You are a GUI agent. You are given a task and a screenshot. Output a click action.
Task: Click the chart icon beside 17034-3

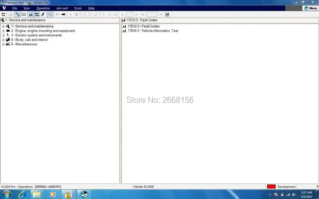[x=124, y=31]
